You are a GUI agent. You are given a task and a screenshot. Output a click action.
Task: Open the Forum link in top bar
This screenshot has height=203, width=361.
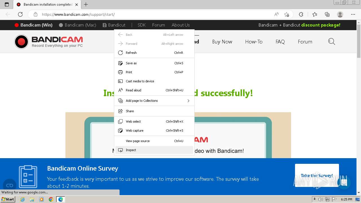click(159, 25)
